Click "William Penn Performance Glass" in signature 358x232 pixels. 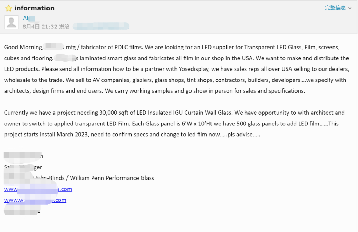click(x=112, y=178)
